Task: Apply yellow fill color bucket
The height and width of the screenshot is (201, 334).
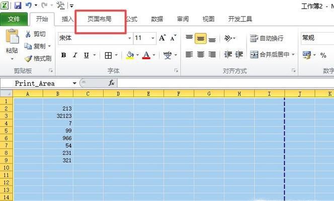Action: [130, 55]
